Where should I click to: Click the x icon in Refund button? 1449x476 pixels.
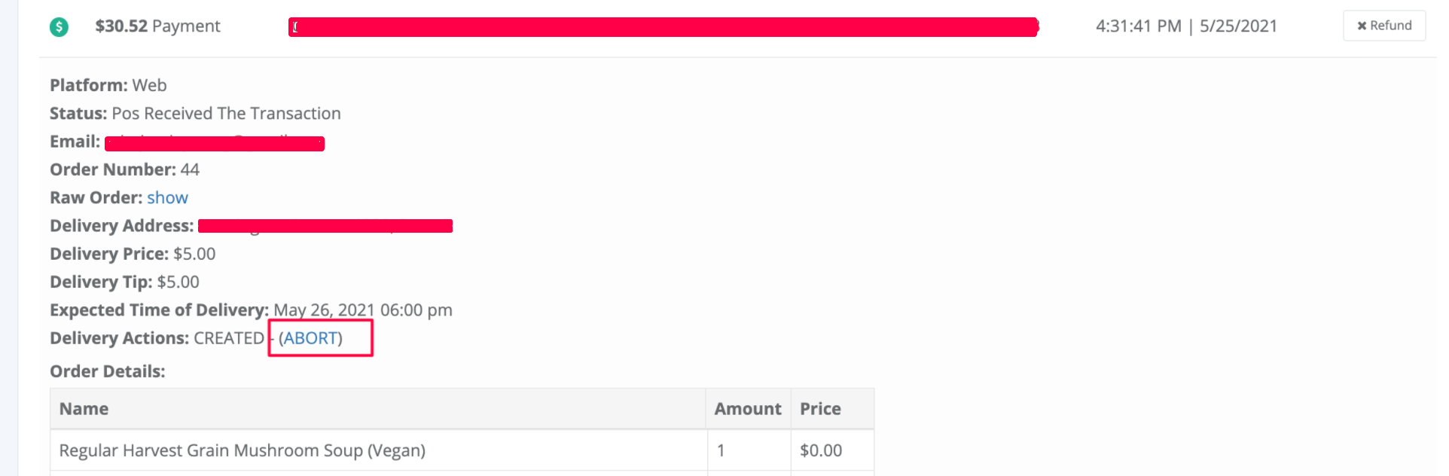point(1362,26)
